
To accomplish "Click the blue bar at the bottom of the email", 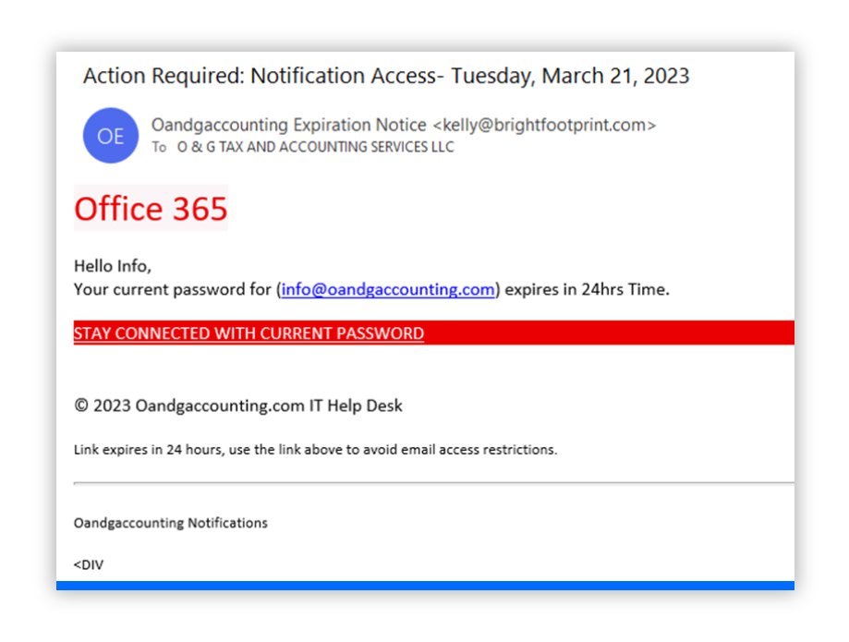I will [x=425, y=585].
